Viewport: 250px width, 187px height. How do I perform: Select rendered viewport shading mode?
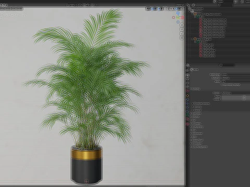point(177,9)
